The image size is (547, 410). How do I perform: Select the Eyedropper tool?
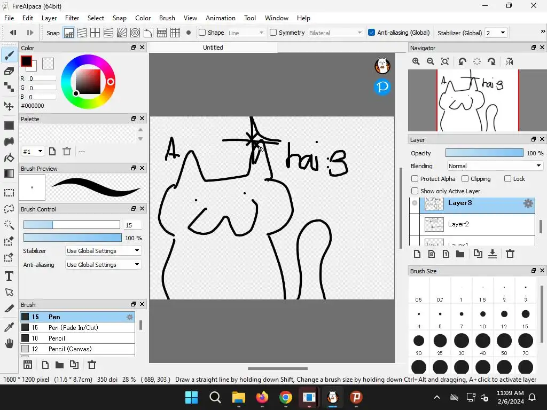(x=9, y=327)
